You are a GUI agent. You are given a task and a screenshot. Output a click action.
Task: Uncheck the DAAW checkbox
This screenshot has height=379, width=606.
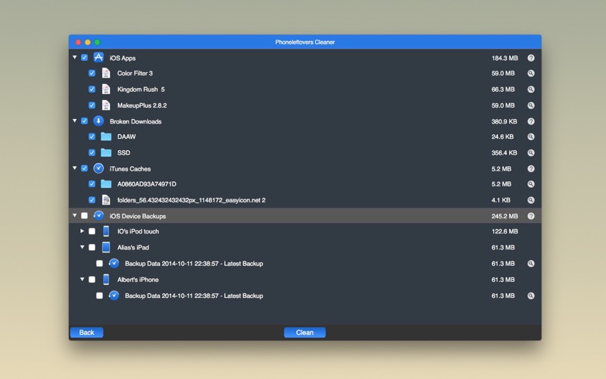click(92, 136)
